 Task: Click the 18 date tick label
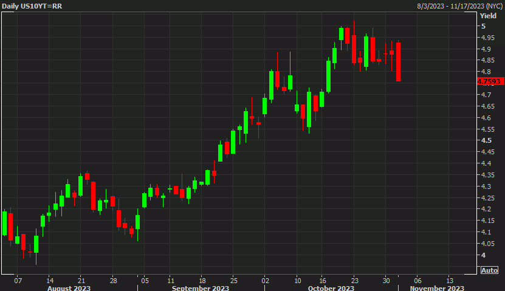tap(202, 281)
